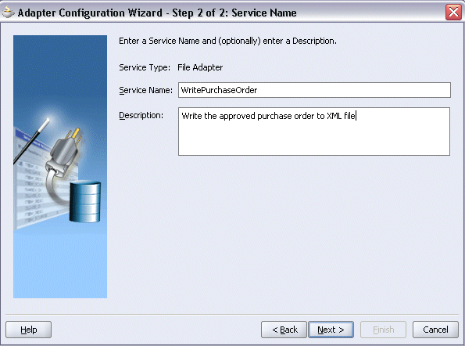Image resolution: width=465 pixels, height=346 pixels.
Task: Click the Help button
Action: (x=28, y=330)
